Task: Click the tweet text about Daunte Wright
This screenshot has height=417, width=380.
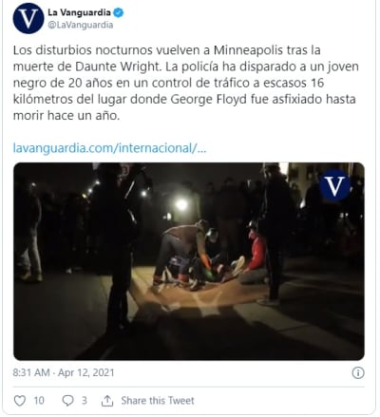Action: tap(186, 83)
